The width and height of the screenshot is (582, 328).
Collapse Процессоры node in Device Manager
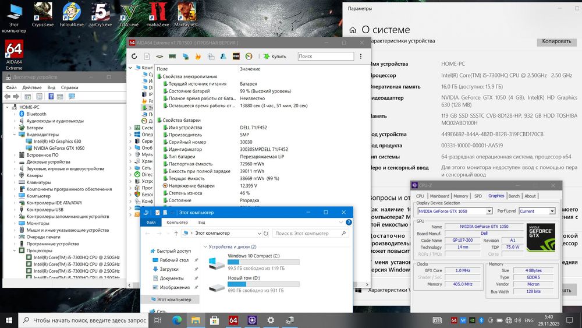15,251
